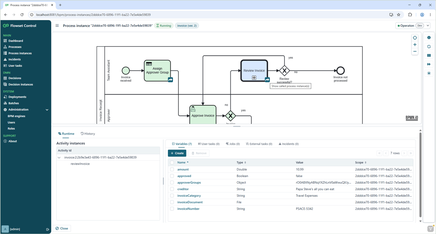Select the Variables (7) tab

coord(182,144)
